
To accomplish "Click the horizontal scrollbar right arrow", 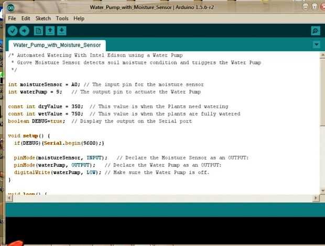I will pos(316,198).
